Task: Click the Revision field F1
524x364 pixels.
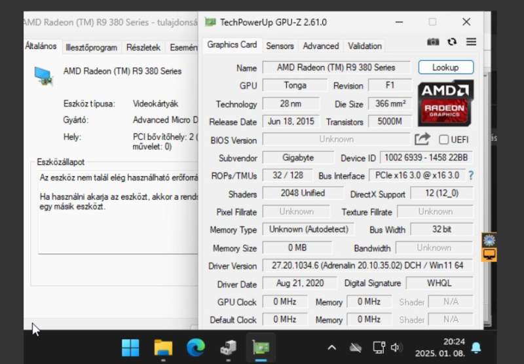Action: 390,85
